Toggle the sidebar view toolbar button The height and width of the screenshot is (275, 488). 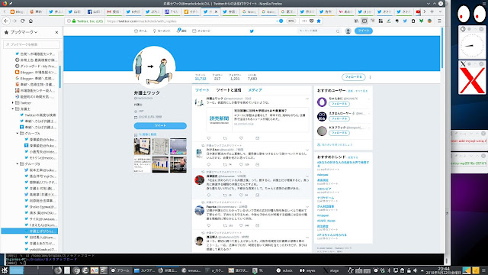[x=364, y=21]
